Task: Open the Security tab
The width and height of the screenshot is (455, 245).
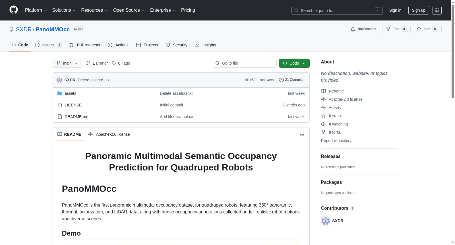Action: [x=177, y=45]
